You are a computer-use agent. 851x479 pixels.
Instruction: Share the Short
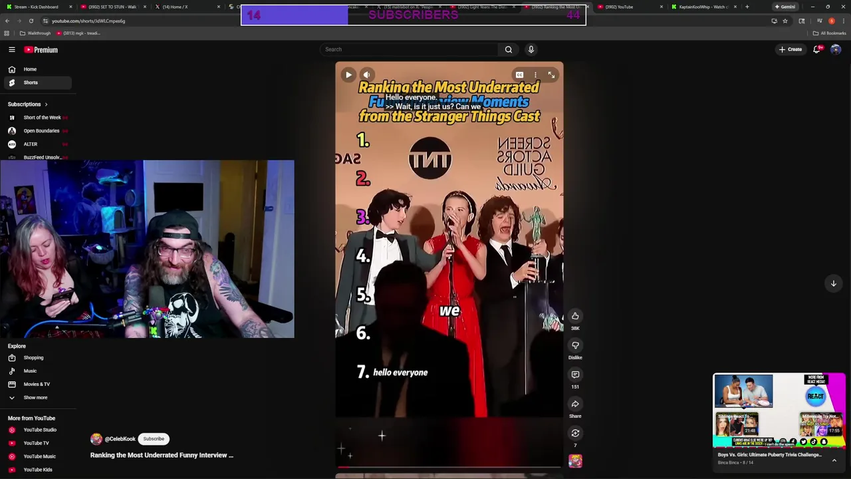(575, 404)
